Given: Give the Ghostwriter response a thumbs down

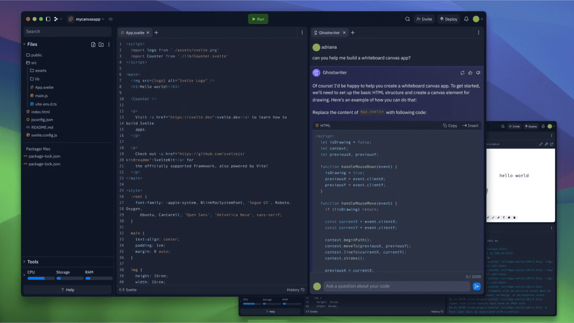Looking at the screenshot, I should pyautogui.click(x=478, y=73).
